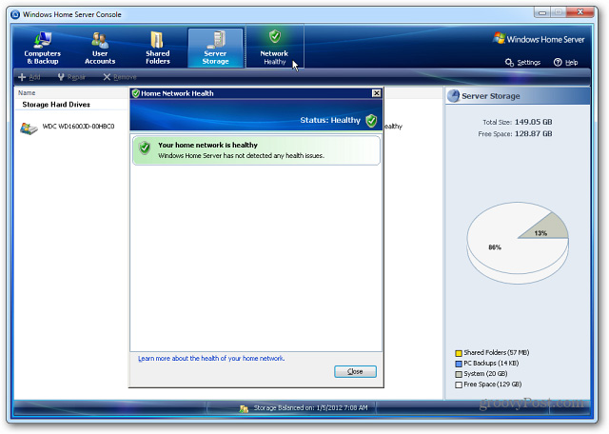
Task: Click the Server Storage panel header icon
Action: point(453,96)
